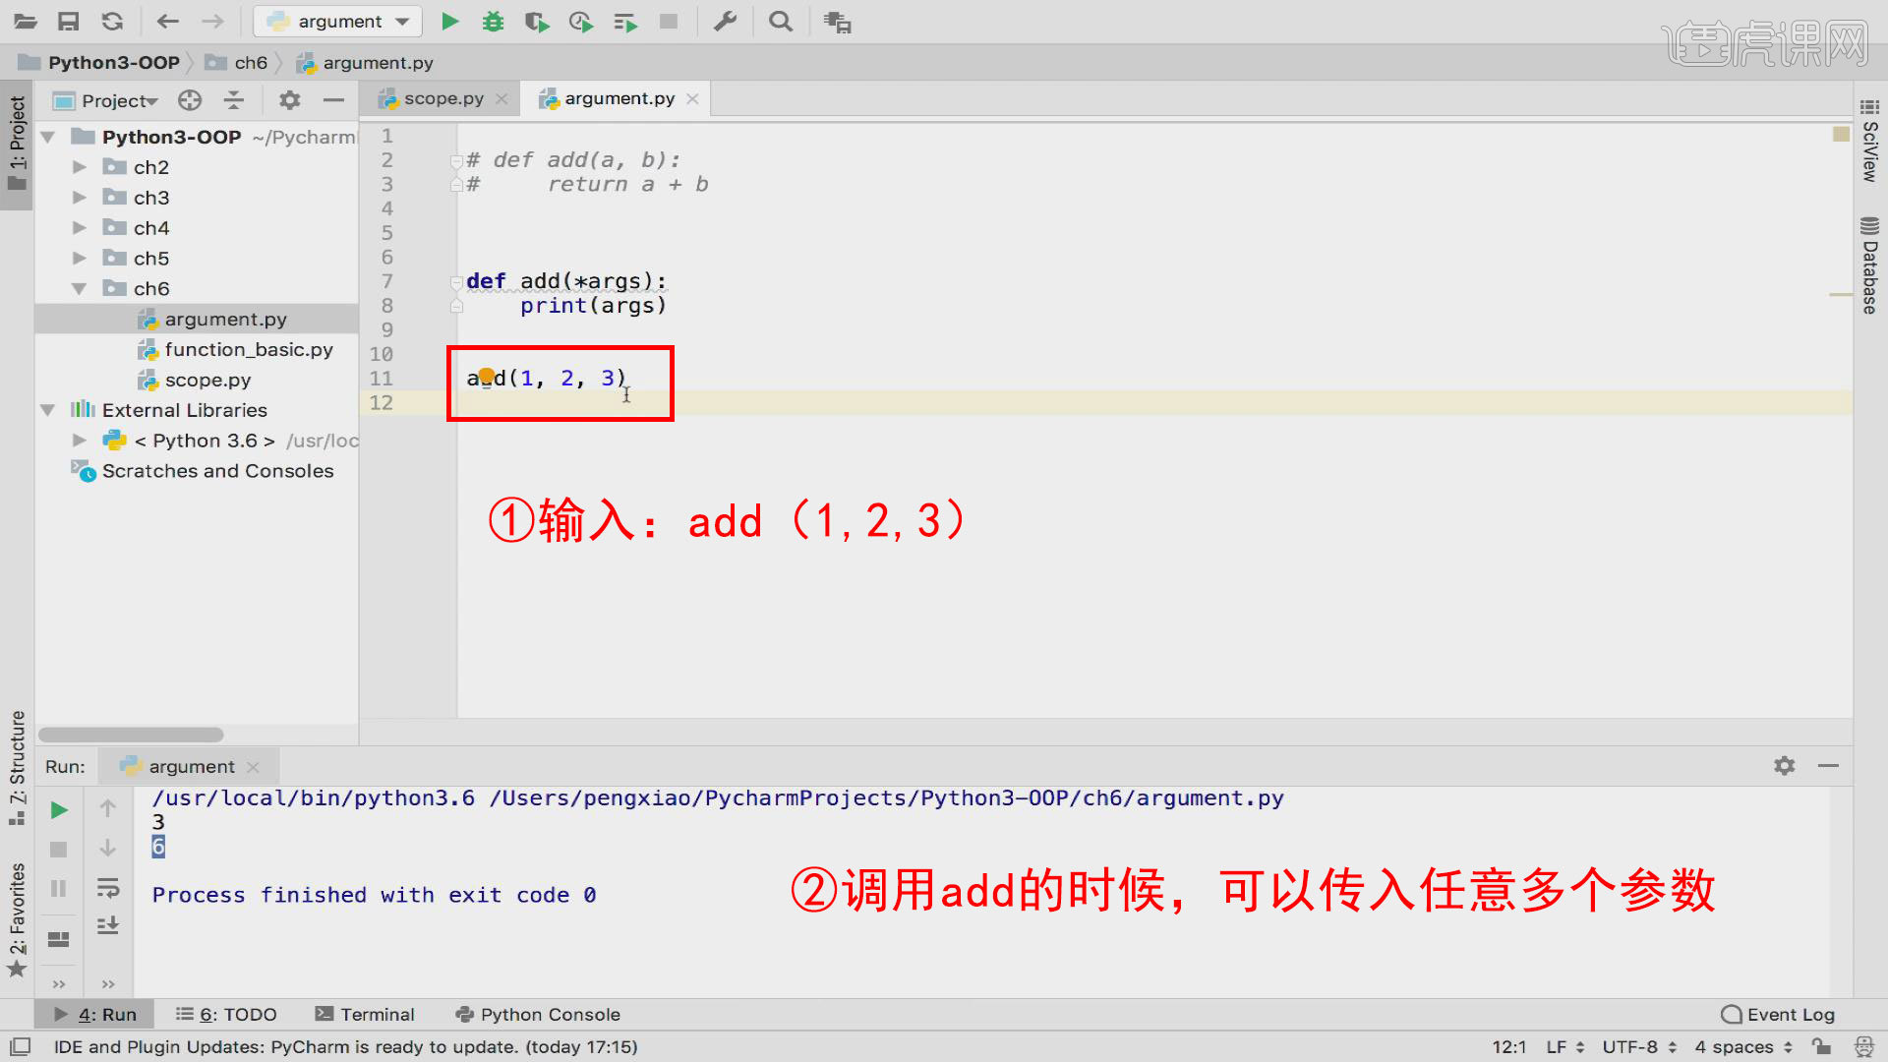Expand the ch2 folder

81,167
